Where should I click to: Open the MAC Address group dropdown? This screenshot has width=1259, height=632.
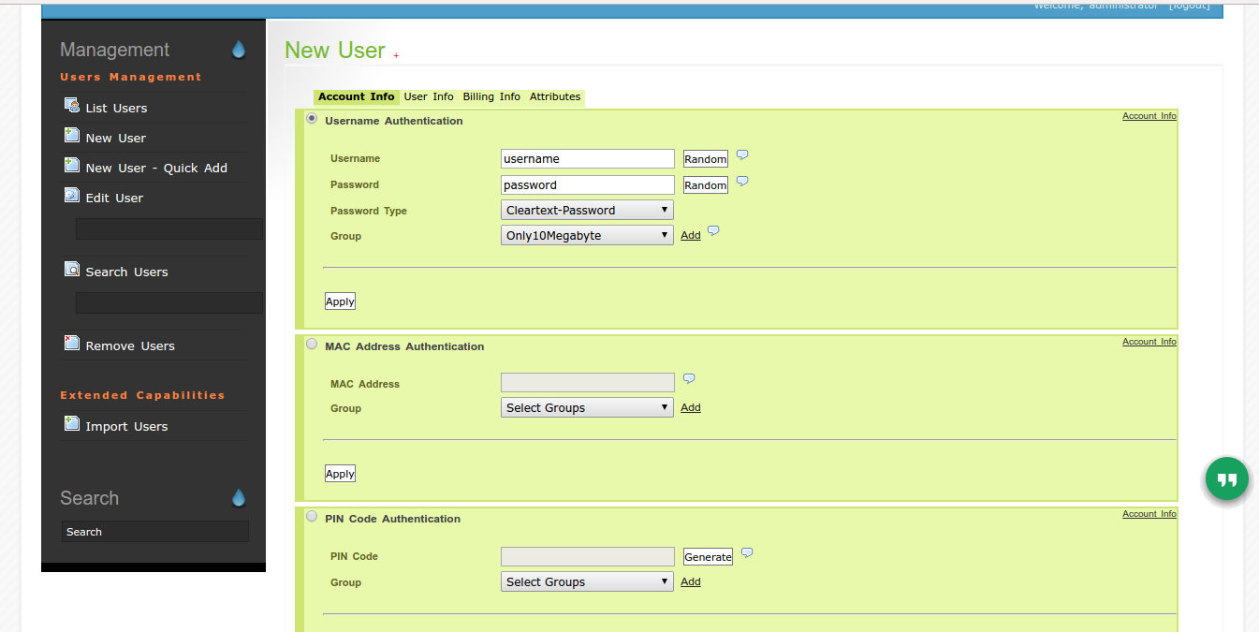[587, 408]
